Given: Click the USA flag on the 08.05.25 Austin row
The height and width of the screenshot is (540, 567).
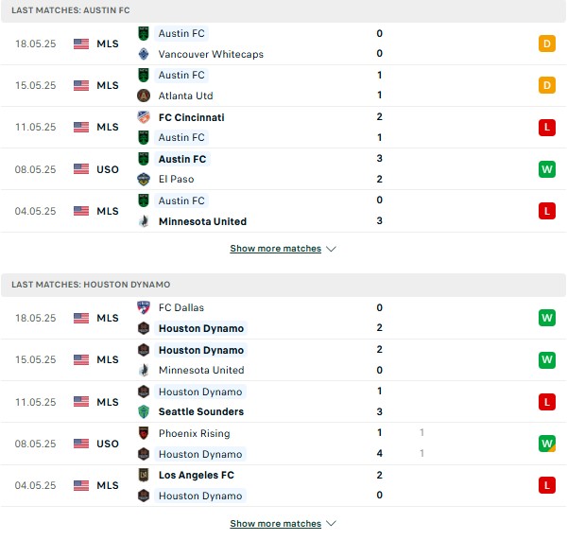Looking at the screenshot, I should [81, 169].
